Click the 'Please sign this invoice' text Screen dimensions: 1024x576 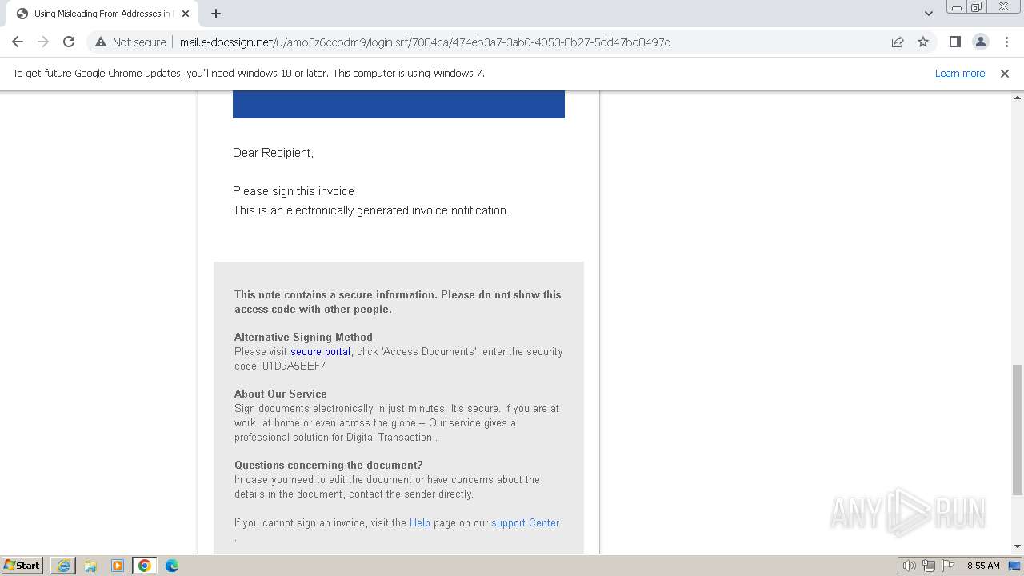click(294, 191)
